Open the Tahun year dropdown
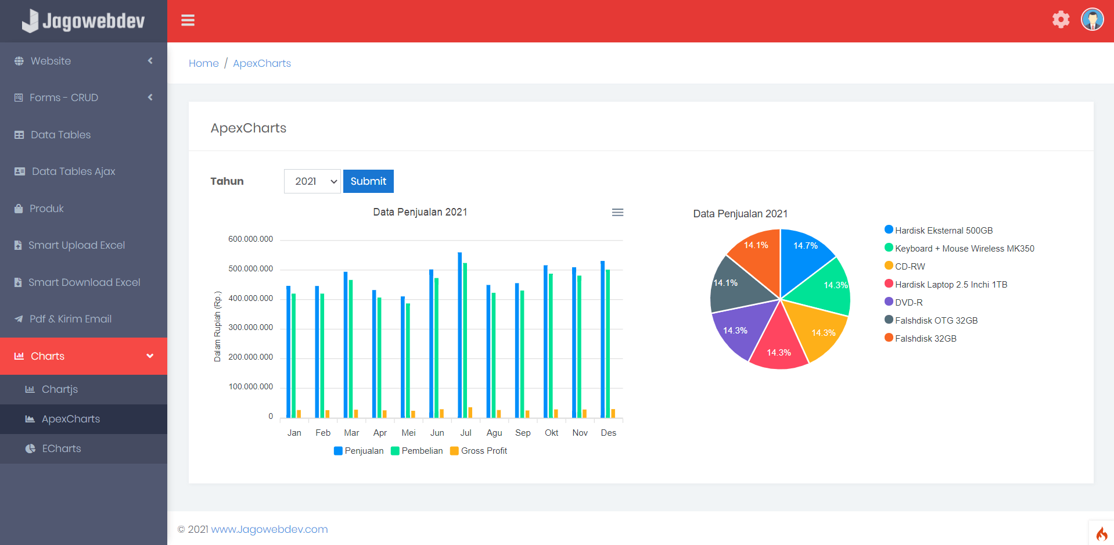This screenshot has height=545, width=1114. click(312, 181)
